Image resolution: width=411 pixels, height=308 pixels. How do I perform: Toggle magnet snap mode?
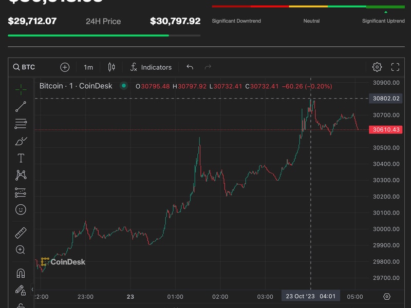21,273
